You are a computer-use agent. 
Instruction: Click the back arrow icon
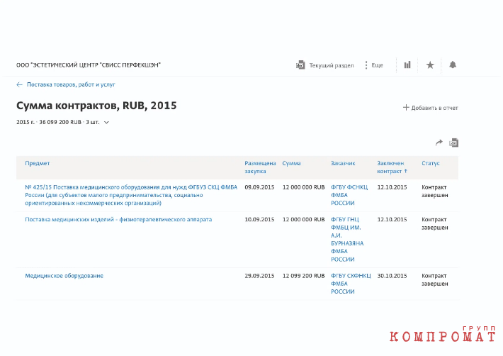coord(19,85)
